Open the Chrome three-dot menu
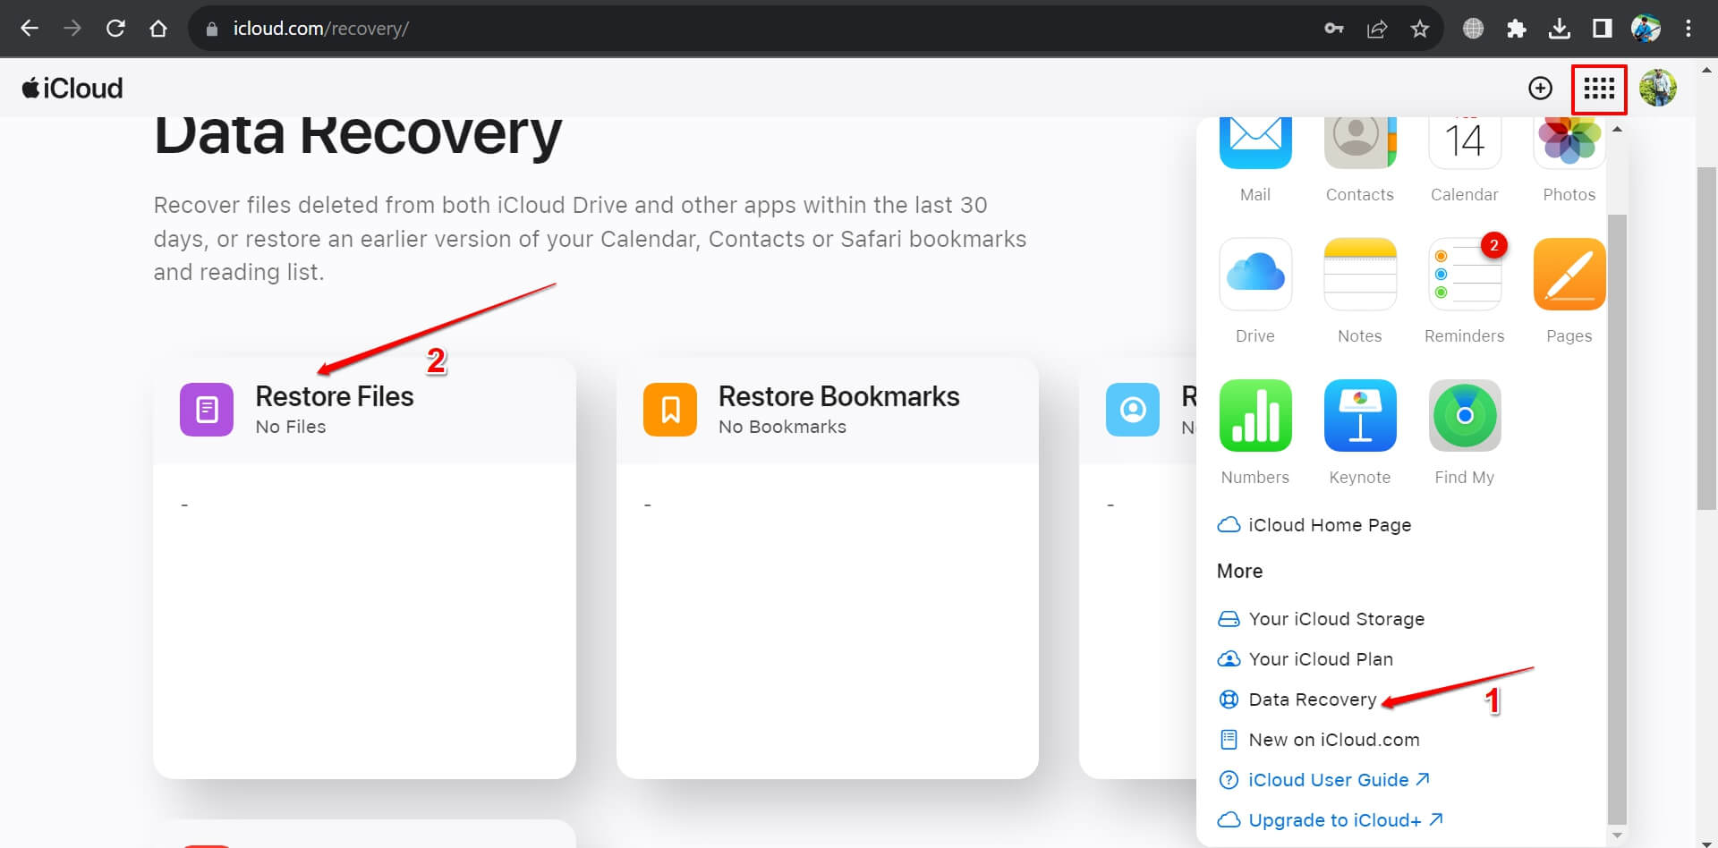The height and width of the screenshot is (848, 1718). 1688,29
